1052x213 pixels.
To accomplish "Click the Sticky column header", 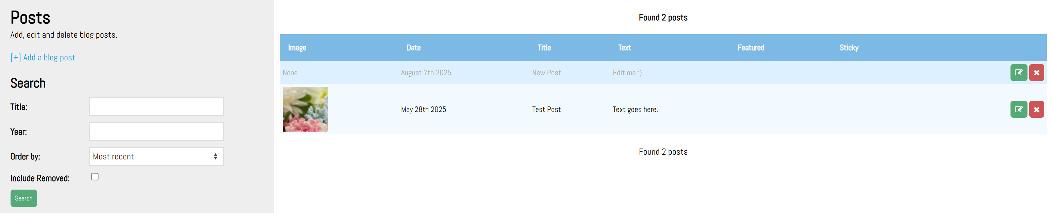I will 849,47.
